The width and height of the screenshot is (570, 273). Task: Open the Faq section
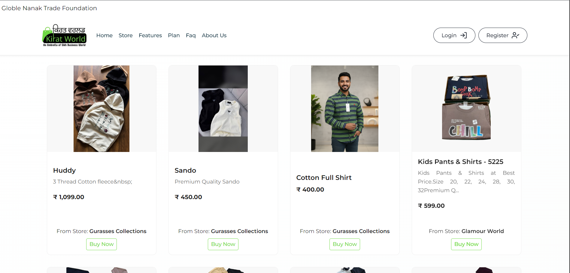click(191, 35)
